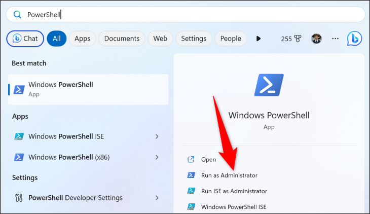Show more filters with the play arrow
This screenshot has width=370, height=214.
[258, 39]
